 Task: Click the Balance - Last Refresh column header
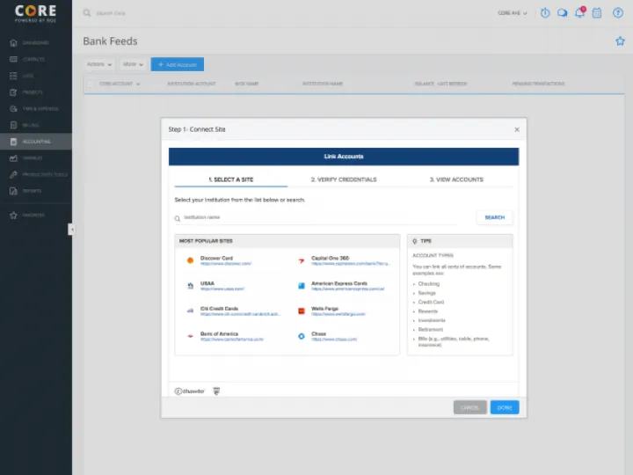tap(440, 84)
